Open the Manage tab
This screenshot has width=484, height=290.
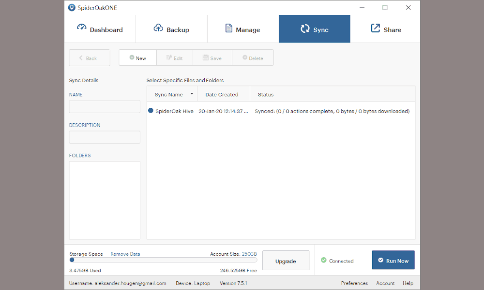coord(243,29)
